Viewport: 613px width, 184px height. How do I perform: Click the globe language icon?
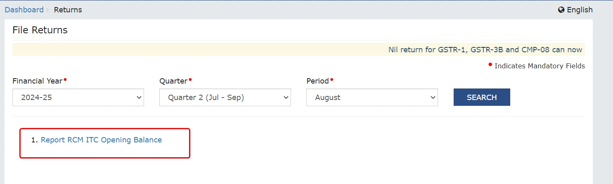point(561,10)
